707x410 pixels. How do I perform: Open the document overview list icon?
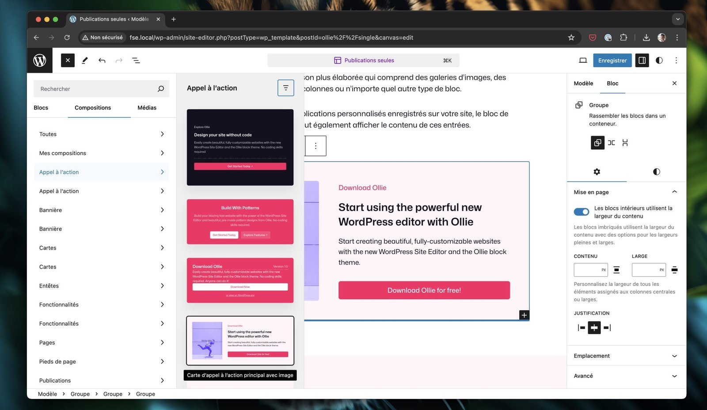tap(136, 60)
